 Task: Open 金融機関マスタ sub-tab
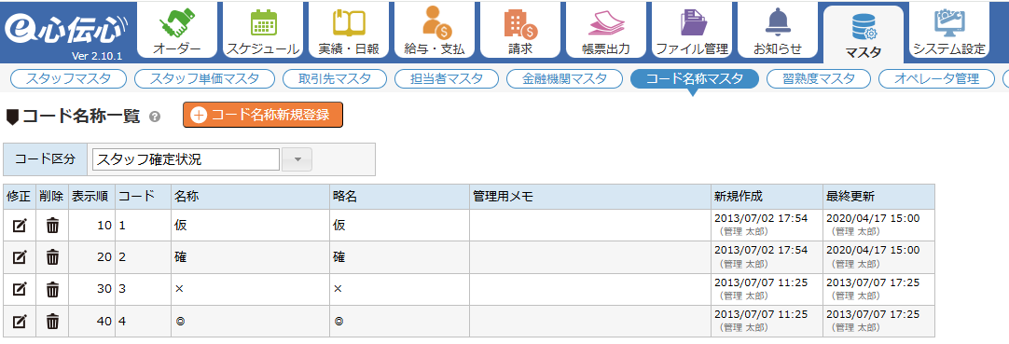564,79
